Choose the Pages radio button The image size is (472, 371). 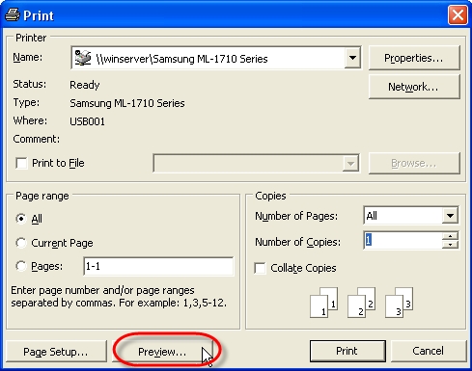tap(21, 266)
